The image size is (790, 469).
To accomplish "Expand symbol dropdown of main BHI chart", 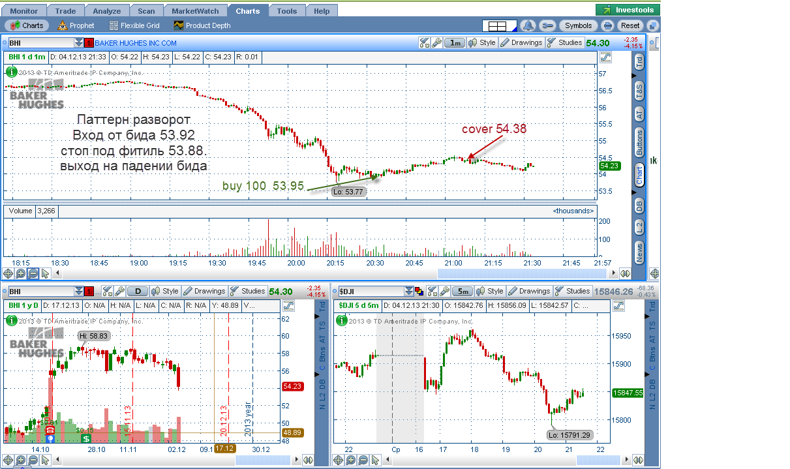I will [x=79, y=42].
